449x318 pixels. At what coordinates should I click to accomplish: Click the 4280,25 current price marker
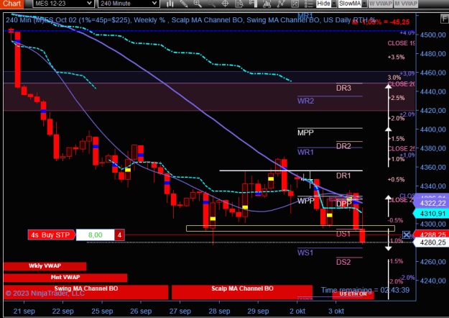(432, 242)
